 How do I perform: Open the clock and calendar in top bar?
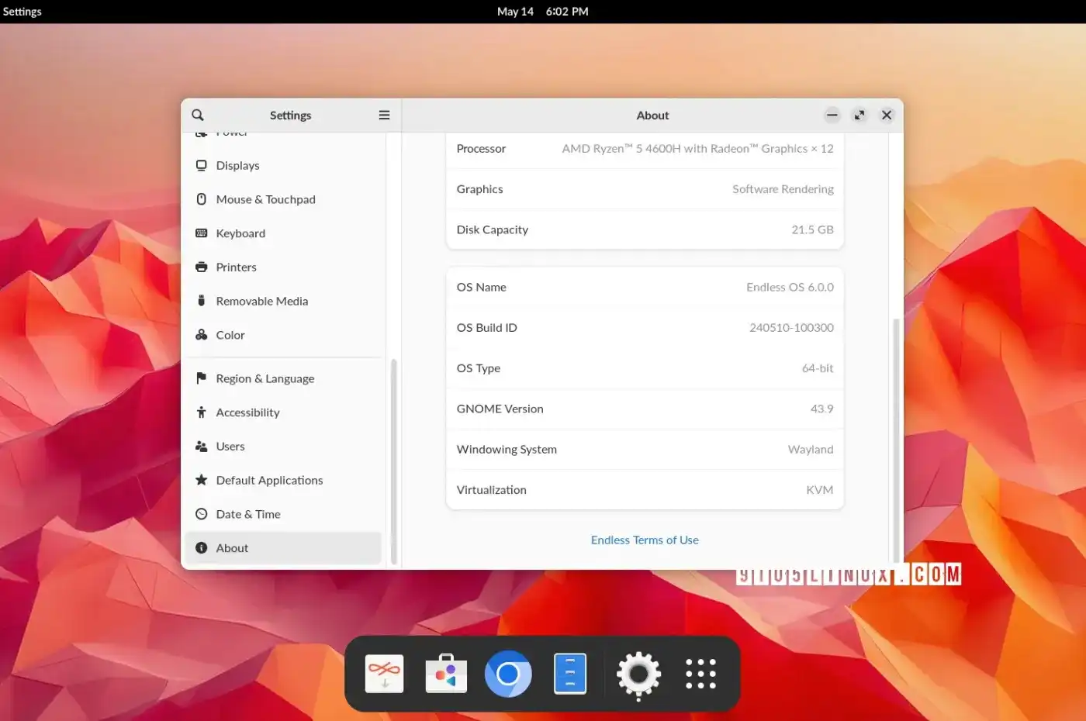pyautogui.click(x=543, y=12)
